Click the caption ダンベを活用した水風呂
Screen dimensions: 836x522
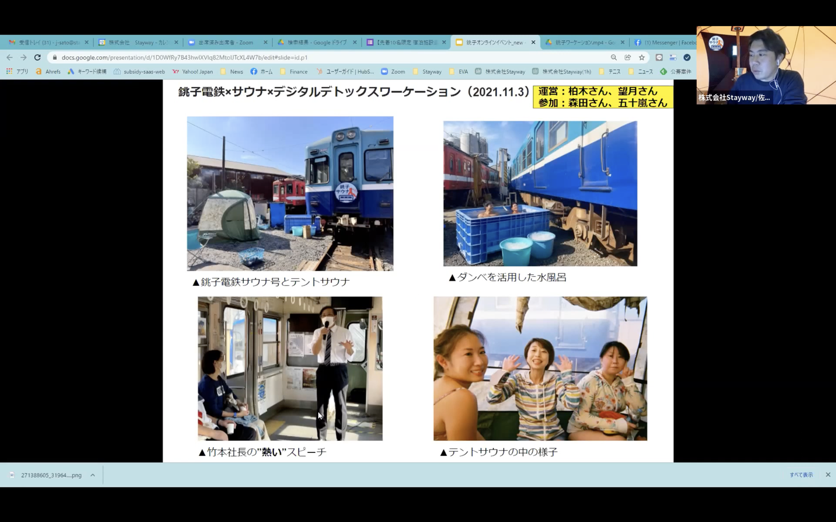[x=507, y=277]
